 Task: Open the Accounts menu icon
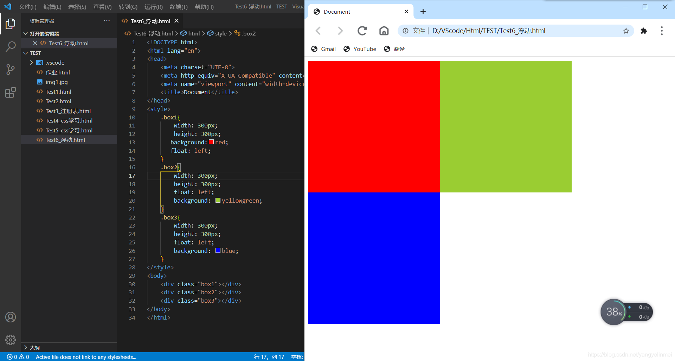[x=11, y=317]
